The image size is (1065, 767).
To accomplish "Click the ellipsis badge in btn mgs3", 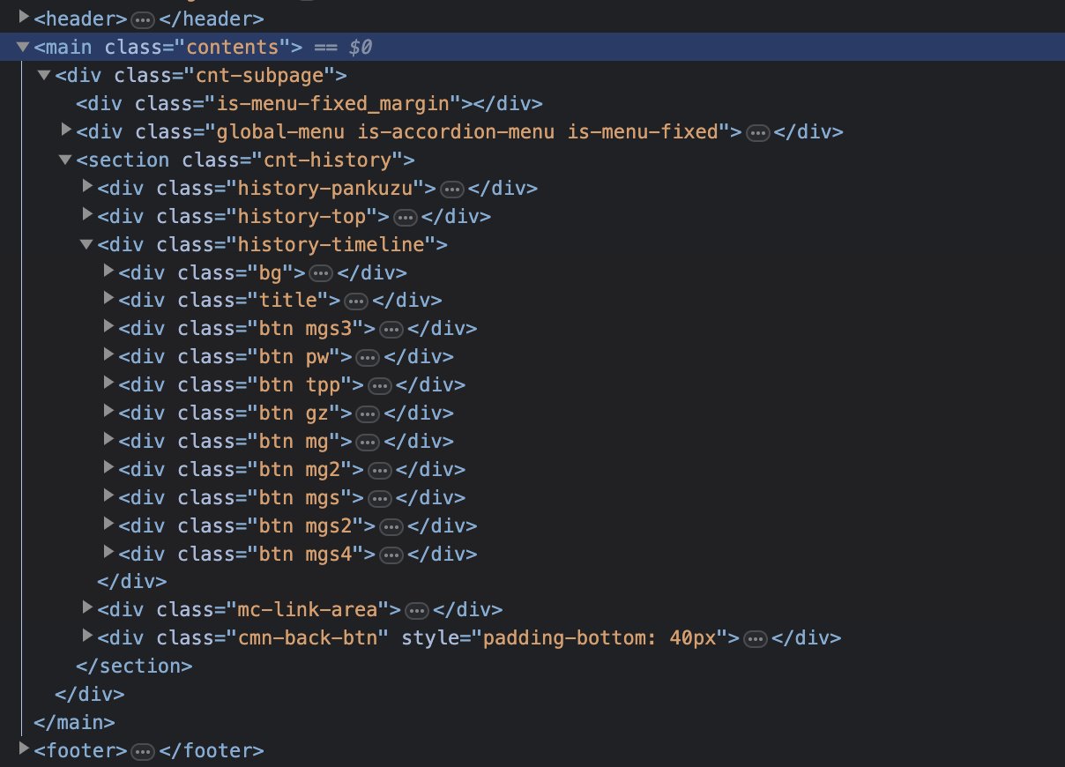I will [x=391, y=331].
